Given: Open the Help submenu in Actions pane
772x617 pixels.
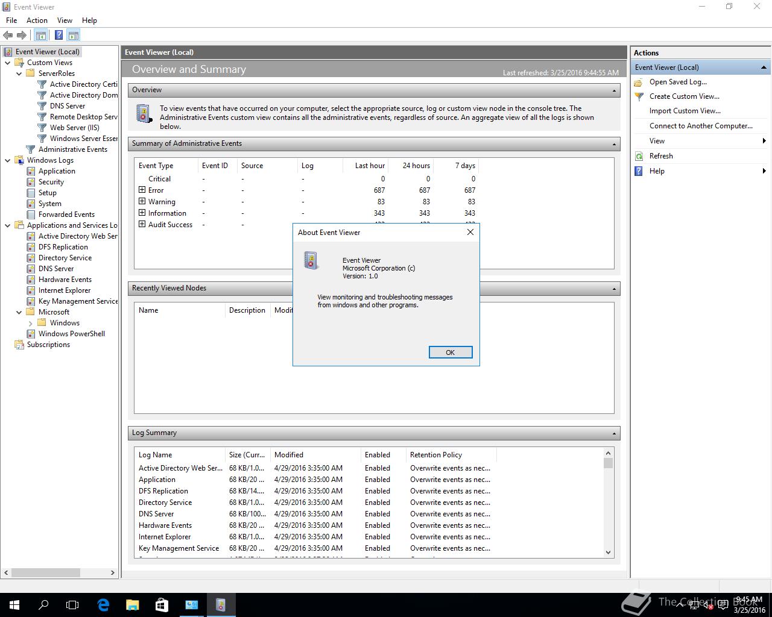Looking at the screenshot, I should tap(700, 171).
